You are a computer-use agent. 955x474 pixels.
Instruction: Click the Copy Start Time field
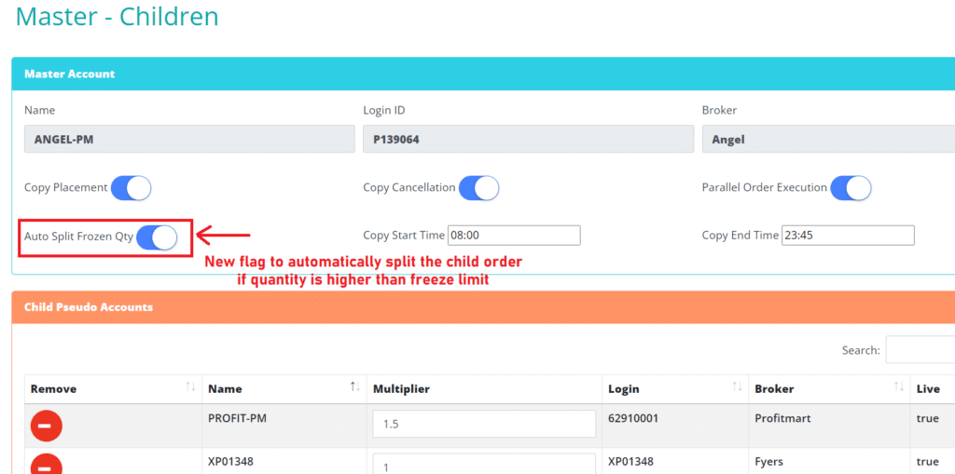514,236
